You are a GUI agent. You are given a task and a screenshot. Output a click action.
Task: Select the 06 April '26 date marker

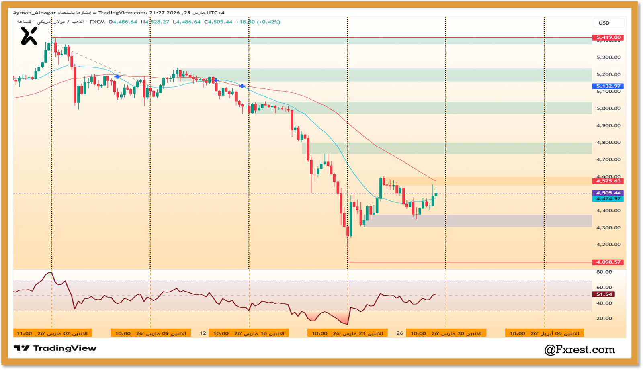click(544, 333)
